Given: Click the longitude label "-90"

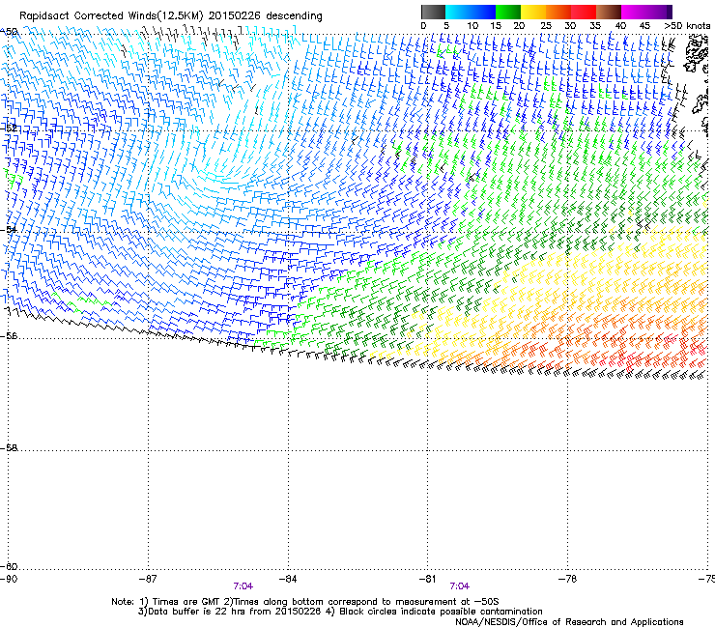Looking at the screenshot, I should (9, 579).
